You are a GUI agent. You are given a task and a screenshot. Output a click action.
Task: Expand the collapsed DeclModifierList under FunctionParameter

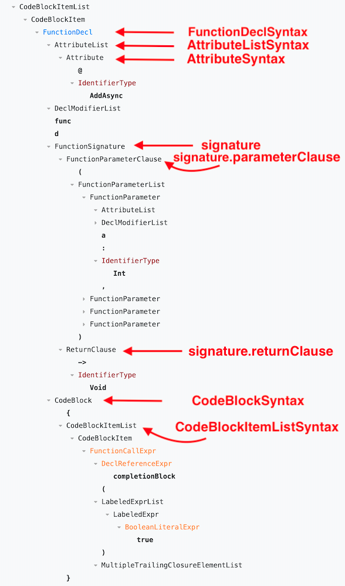tap(96, 222)
